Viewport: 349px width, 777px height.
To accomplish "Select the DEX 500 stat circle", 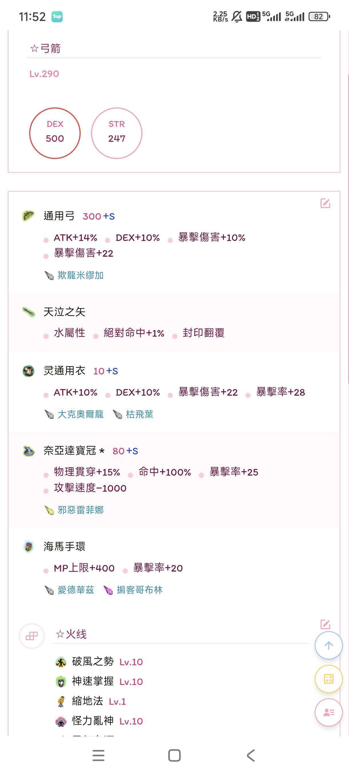I will (x=55, y=133).
